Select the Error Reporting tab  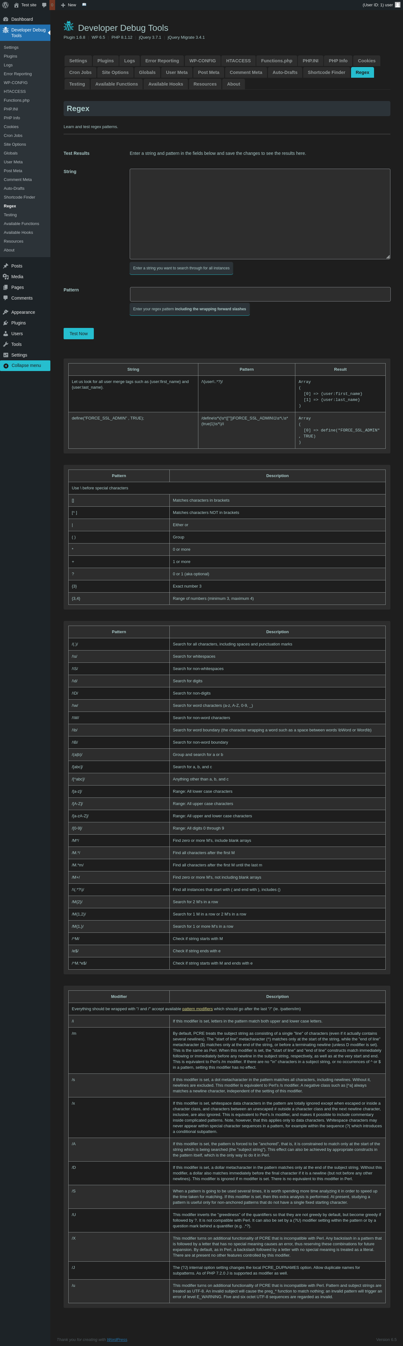(x=162, y=61)
